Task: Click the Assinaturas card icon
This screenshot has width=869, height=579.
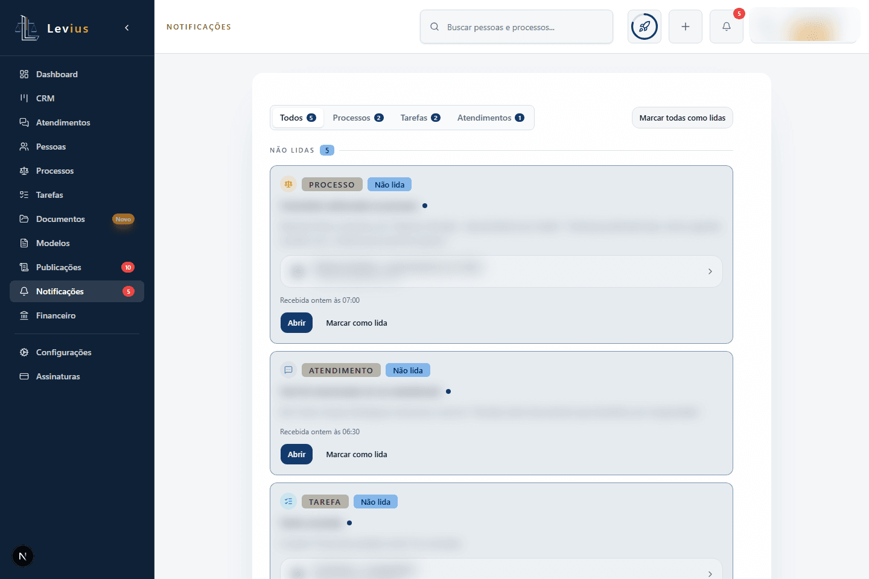Action: click(24, 376)
